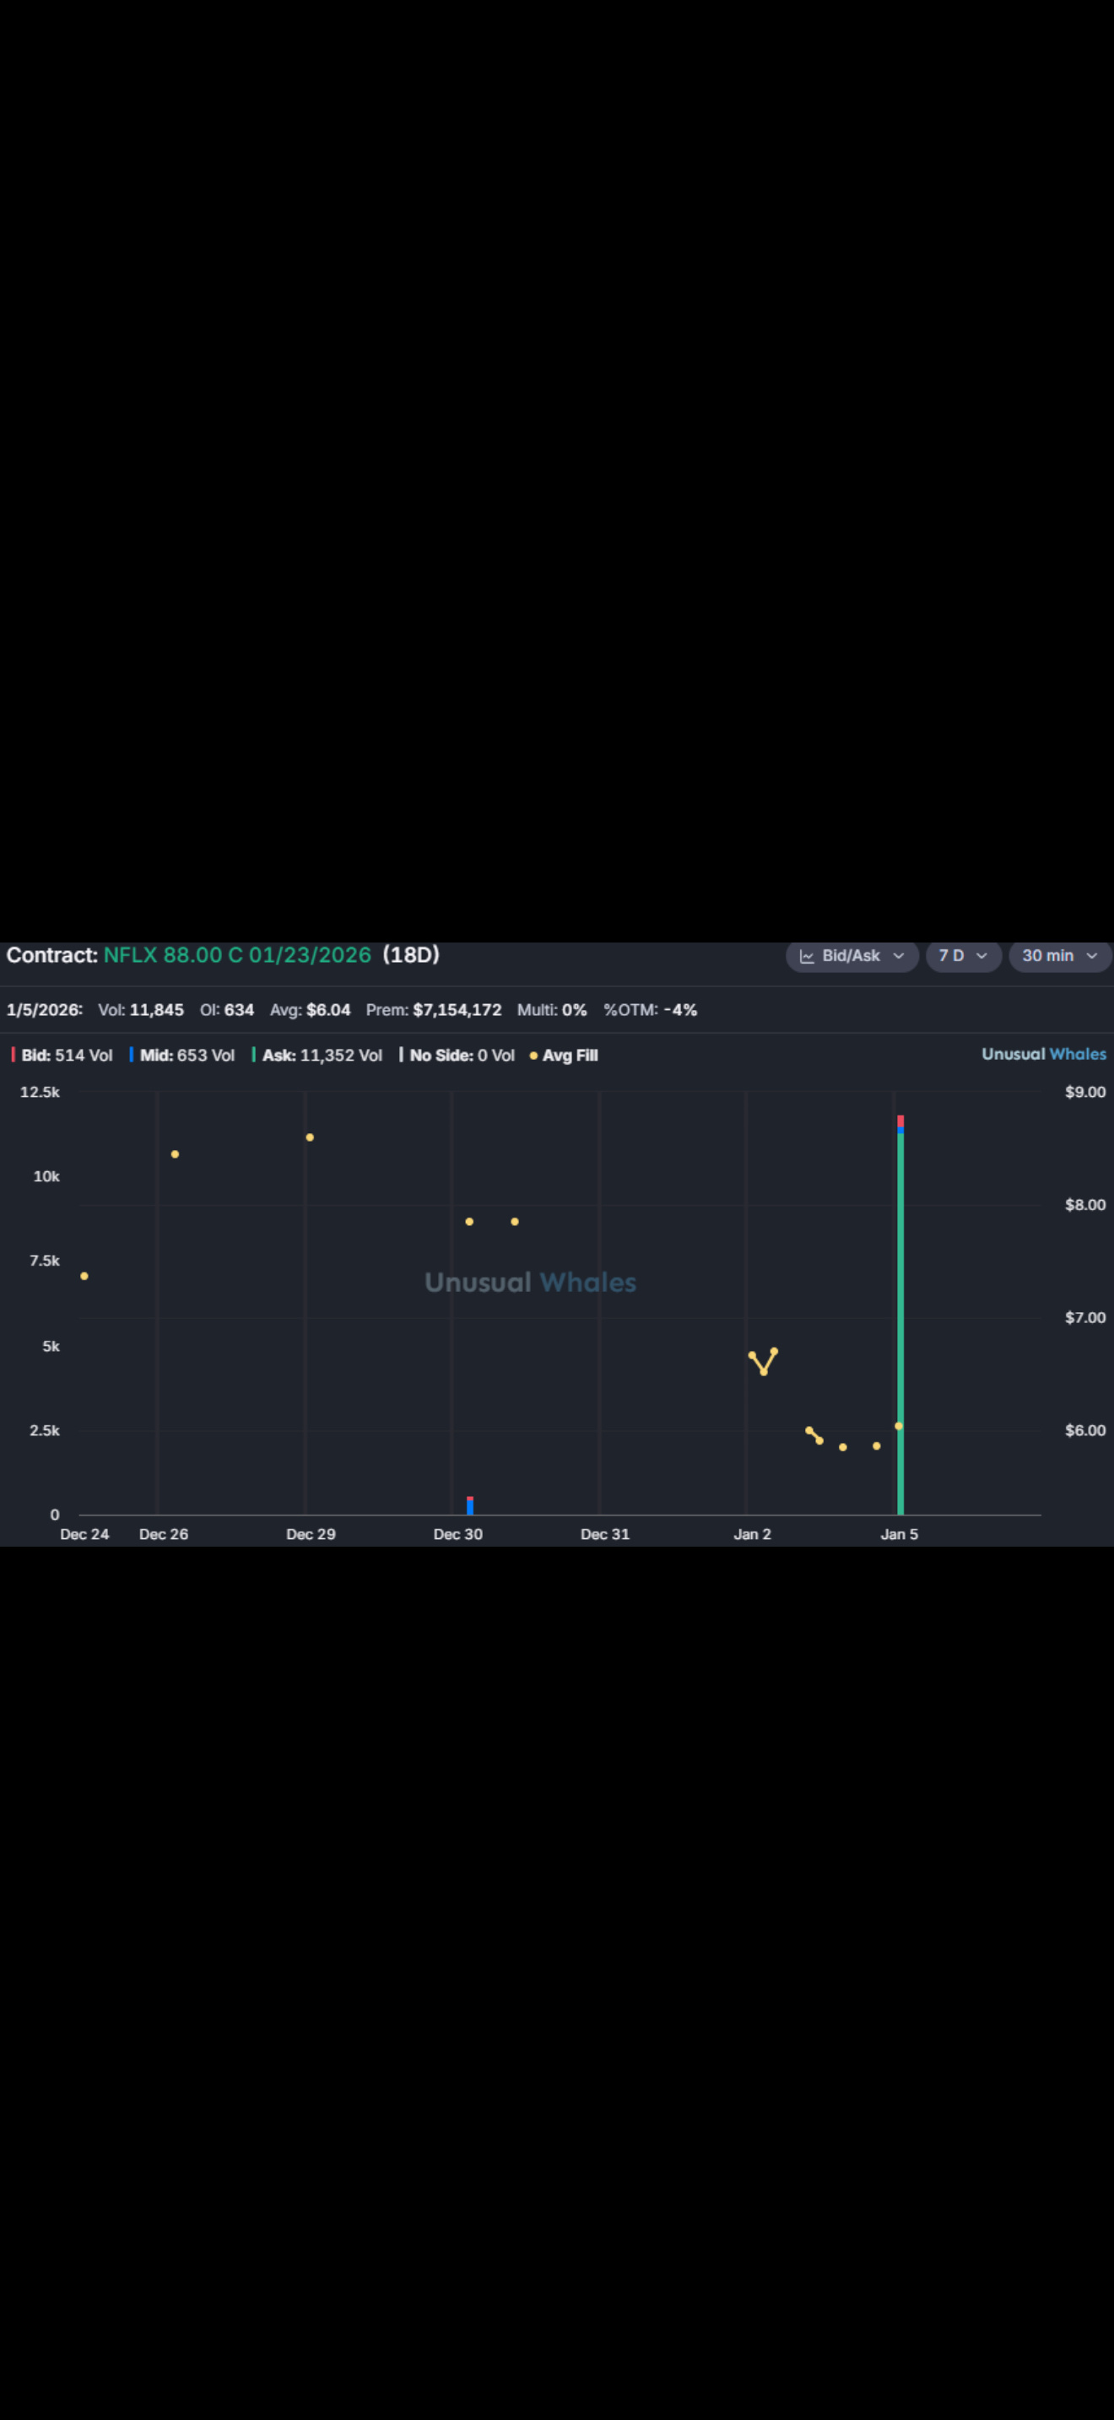Toggle the Mid volume legend series
The height and width of the screenshot is (2420, 1114).
(182, 1055)
